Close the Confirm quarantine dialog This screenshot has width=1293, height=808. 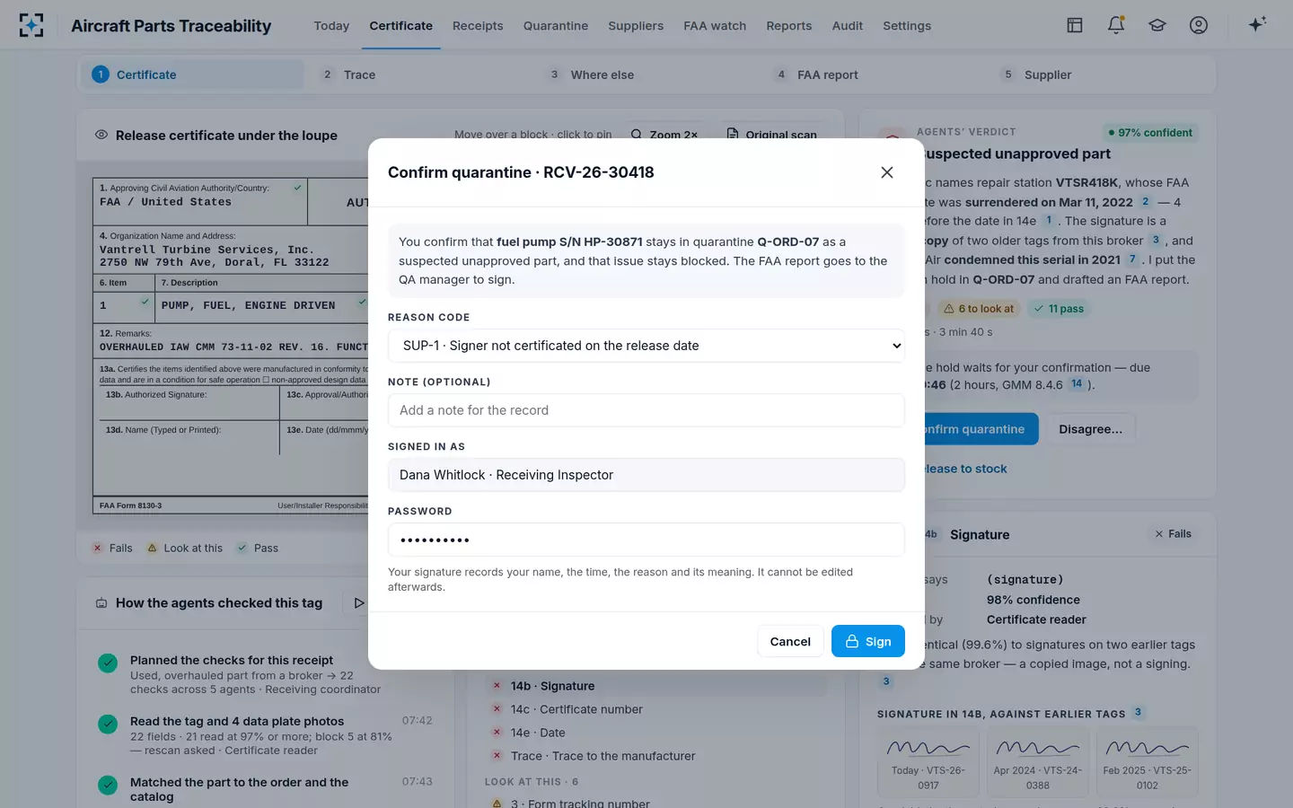887,172
